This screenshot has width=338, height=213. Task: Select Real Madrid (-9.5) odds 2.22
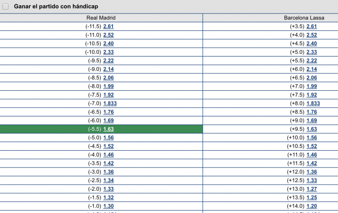[x=109, y=60]
